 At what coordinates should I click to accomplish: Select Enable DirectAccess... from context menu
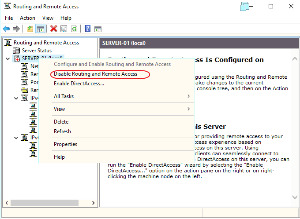pos(79,84)
